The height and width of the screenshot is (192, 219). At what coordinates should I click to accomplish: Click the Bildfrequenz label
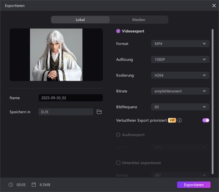point(127,107)
